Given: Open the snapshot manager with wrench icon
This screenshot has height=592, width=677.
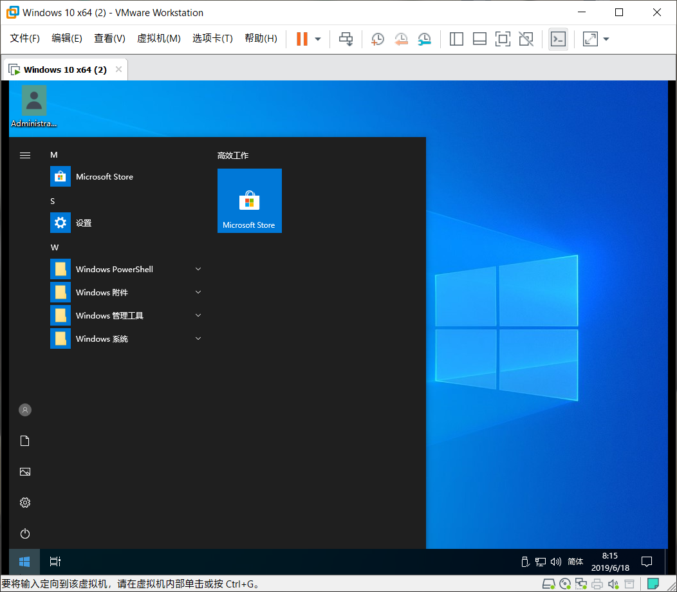Looking at the screenshot, I should click(x=424, y=39).
